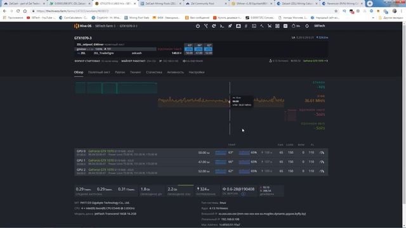406x228 pixels.
Task: Open the Активность tab
Action: 175,72
